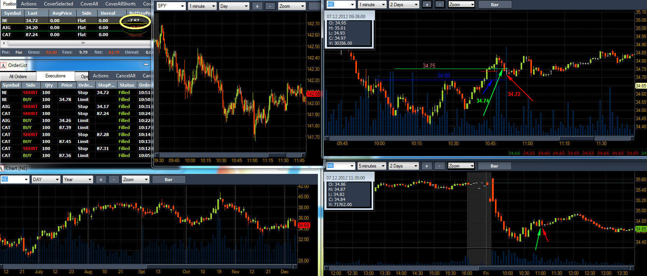This screenshot has height=276, width=647.
Task: Select the CAT SHORT order with stop 87.31
Action: tap(75, 148)
